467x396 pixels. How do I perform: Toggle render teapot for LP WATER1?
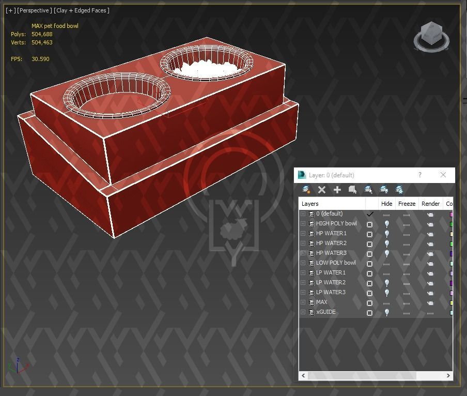[430, 273]
